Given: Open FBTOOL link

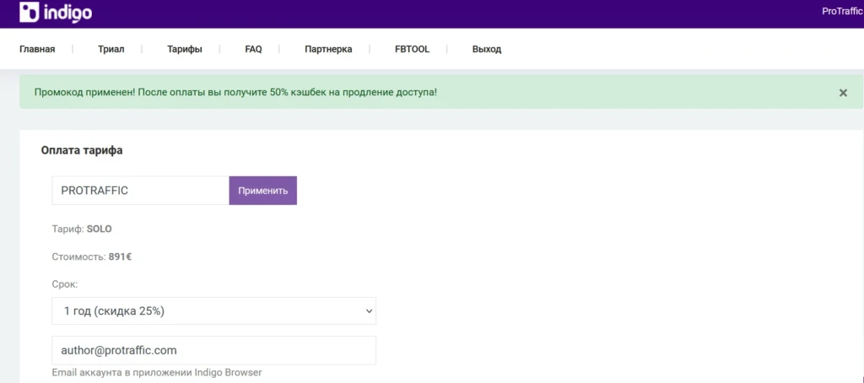Looking at the screenshot, I should pos(412,49).
